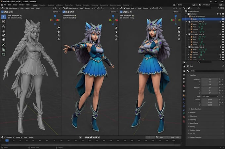Open the Tool properties tab icon
This screenshot has width=225, height=149.
pos(184,66)
